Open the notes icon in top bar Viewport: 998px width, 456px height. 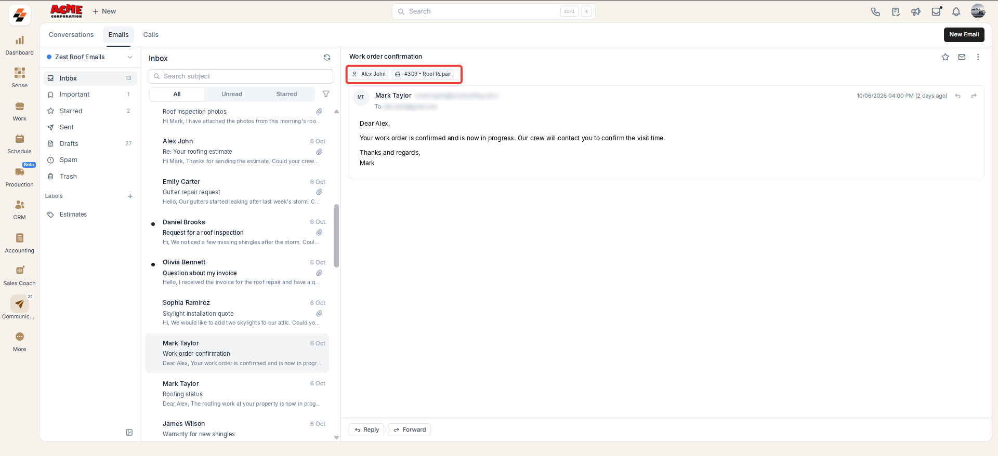click(896, 11)
